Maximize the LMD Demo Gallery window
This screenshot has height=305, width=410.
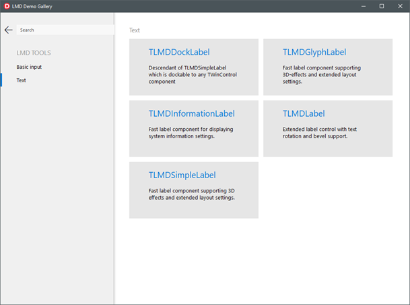tap(381, 6)
